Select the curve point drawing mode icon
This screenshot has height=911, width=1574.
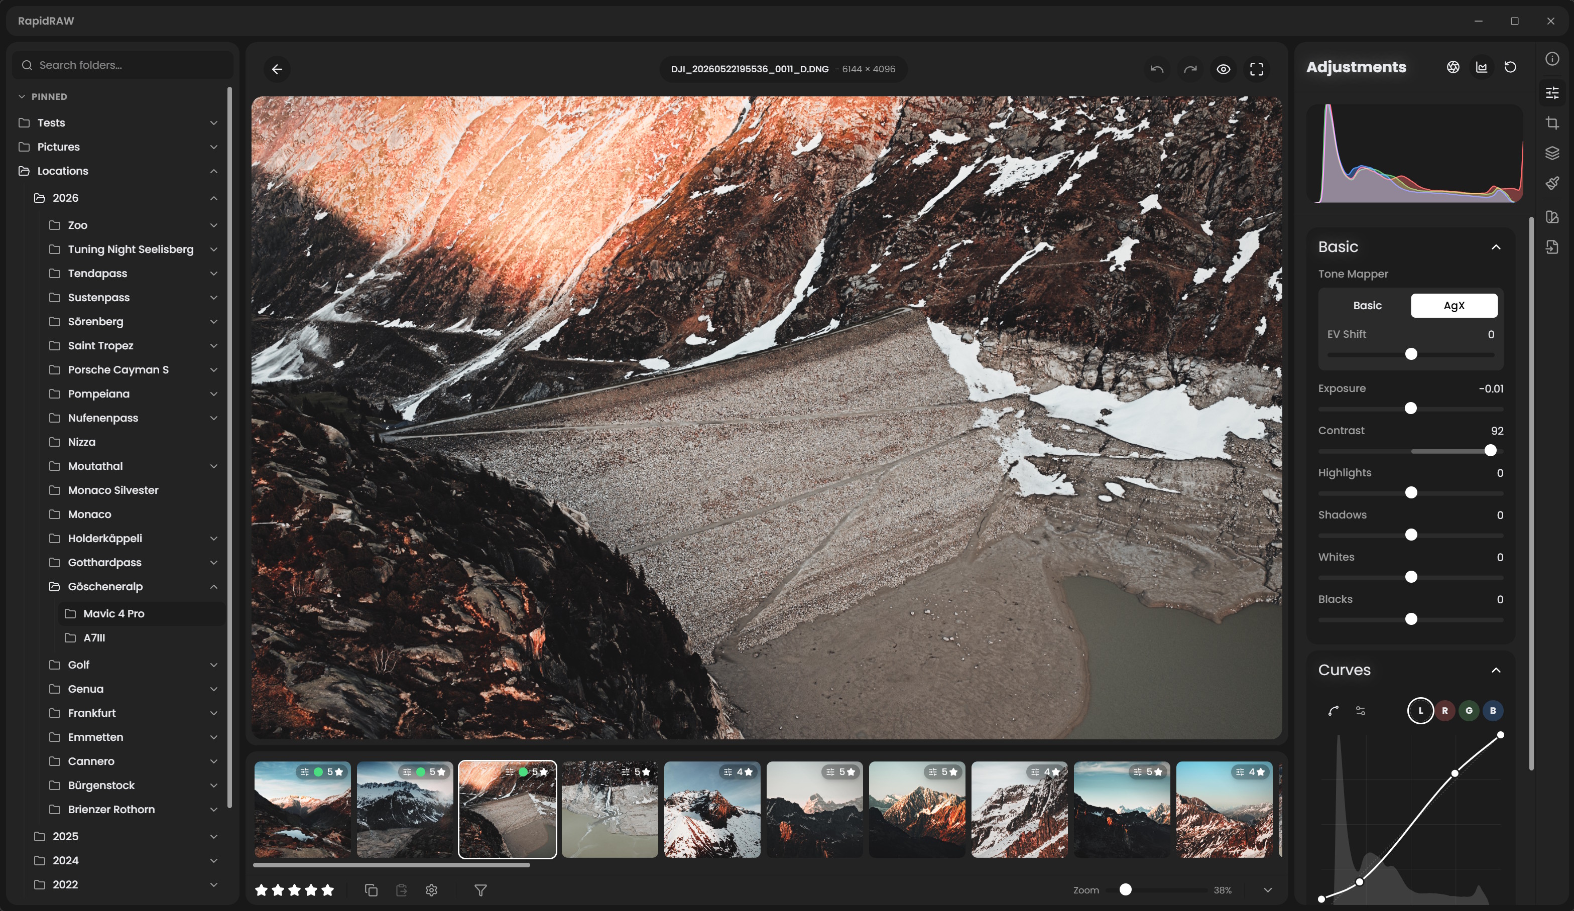tap(1333, 711)
